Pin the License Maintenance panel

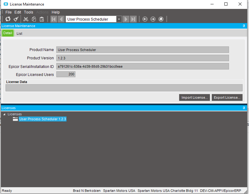[244, 26]
